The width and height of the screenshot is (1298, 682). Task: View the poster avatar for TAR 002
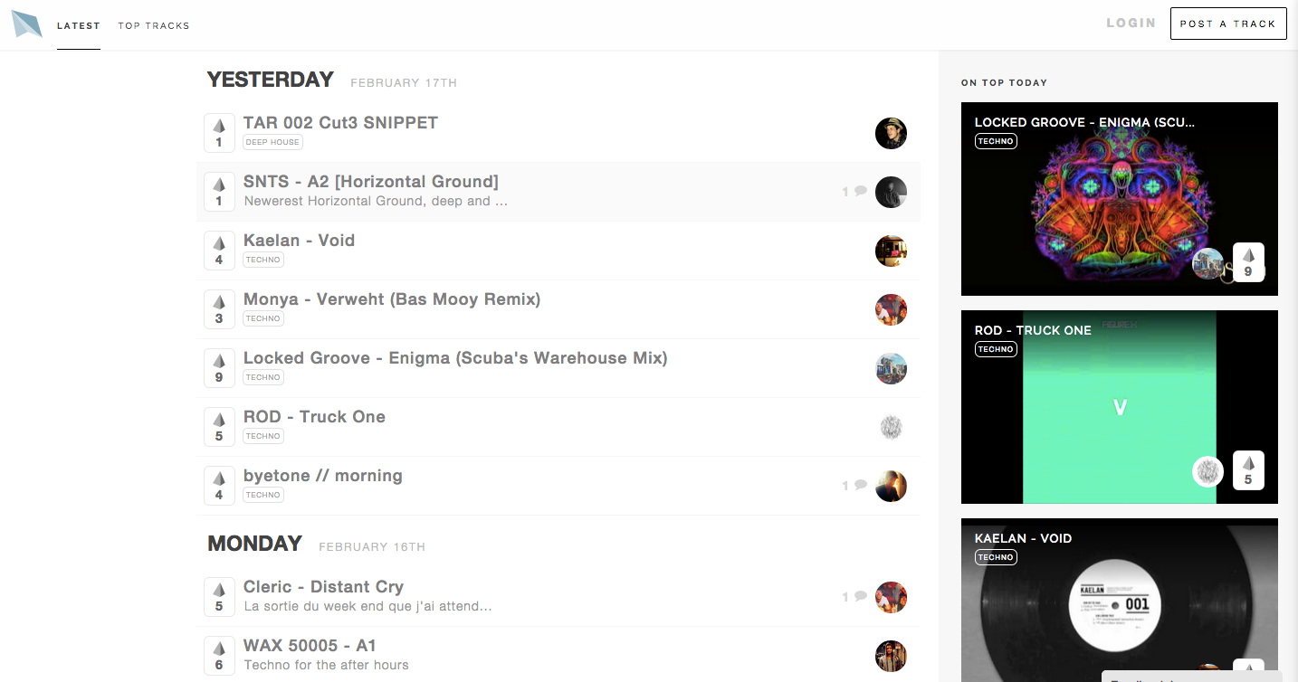(x=891, y=133)
